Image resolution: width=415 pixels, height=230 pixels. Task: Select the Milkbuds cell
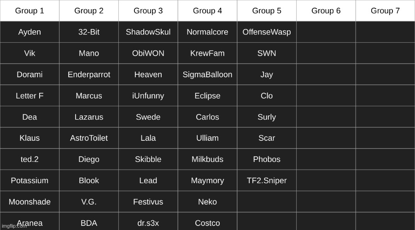pos(207,159)
